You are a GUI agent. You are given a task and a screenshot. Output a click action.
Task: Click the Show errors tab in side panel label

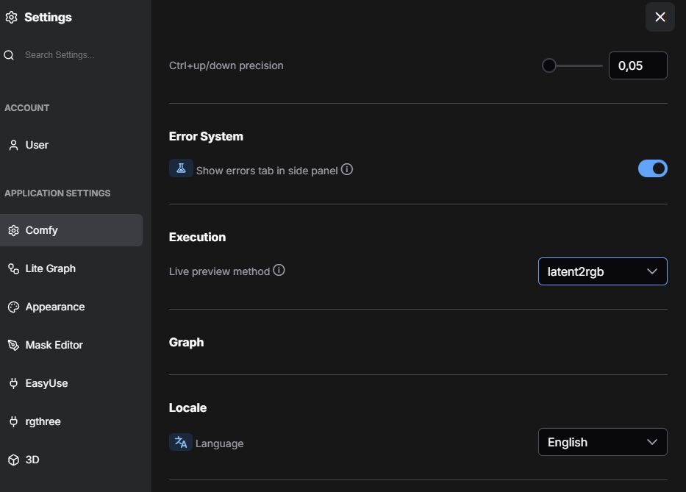click(267, 171)
